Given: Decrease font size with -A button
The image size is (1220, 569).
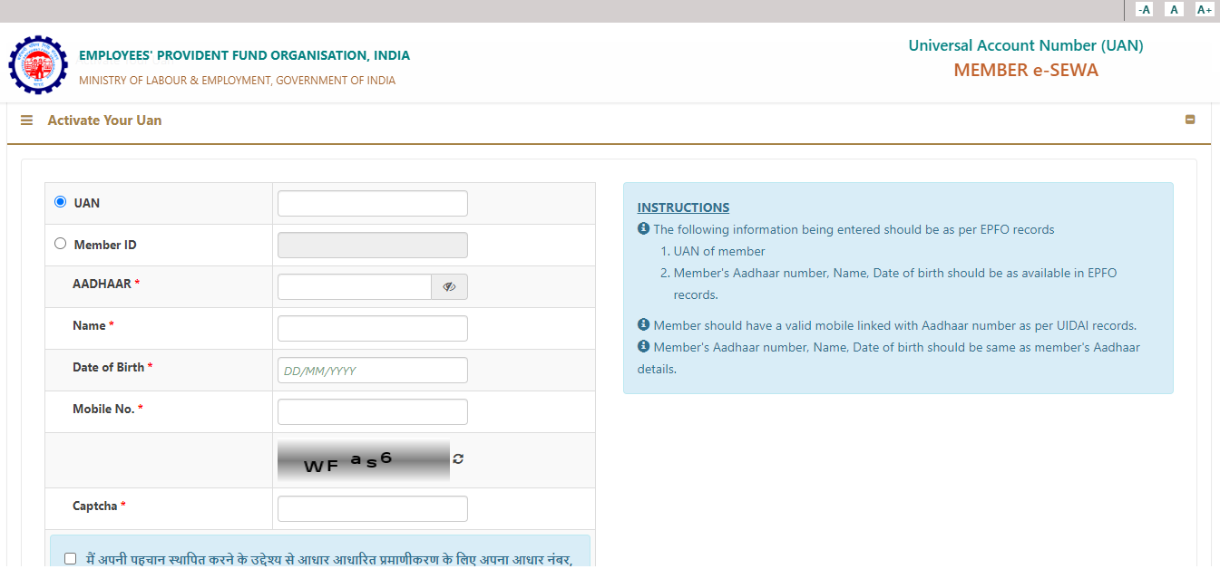Looking at the screenshot, I should 1144,10.
